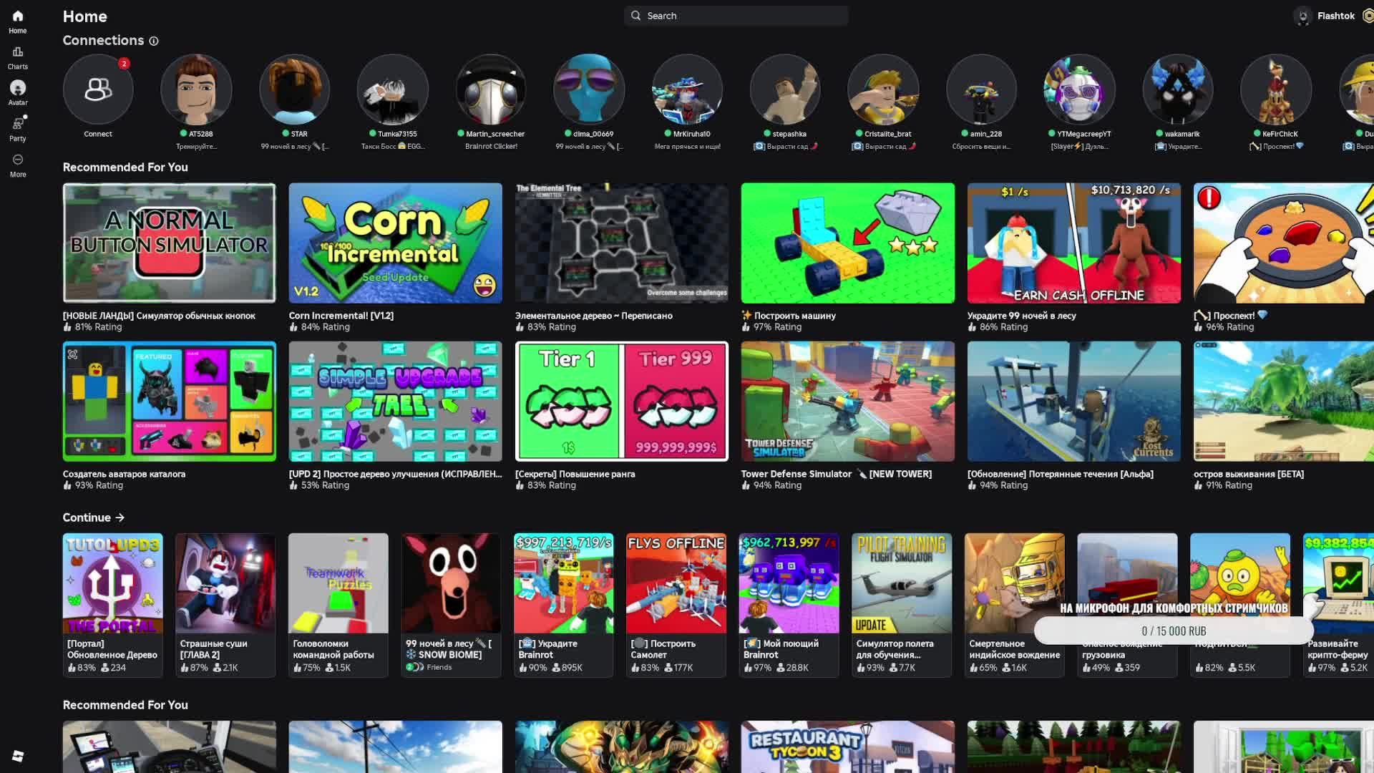The image size is (1374, 773).
Task: Open the Flashtok profile avatar
Action: pyautogui.click(x=1302, y=16)
